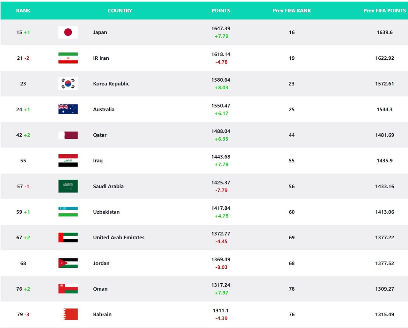Viewport: 408px width, 328px height.
Task: Click the Prev FIFA RANK header
Action: 291,11
